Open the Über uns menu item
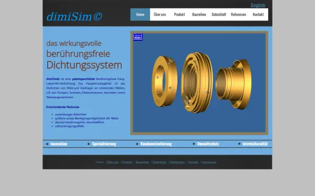 [x=160, y=15]
